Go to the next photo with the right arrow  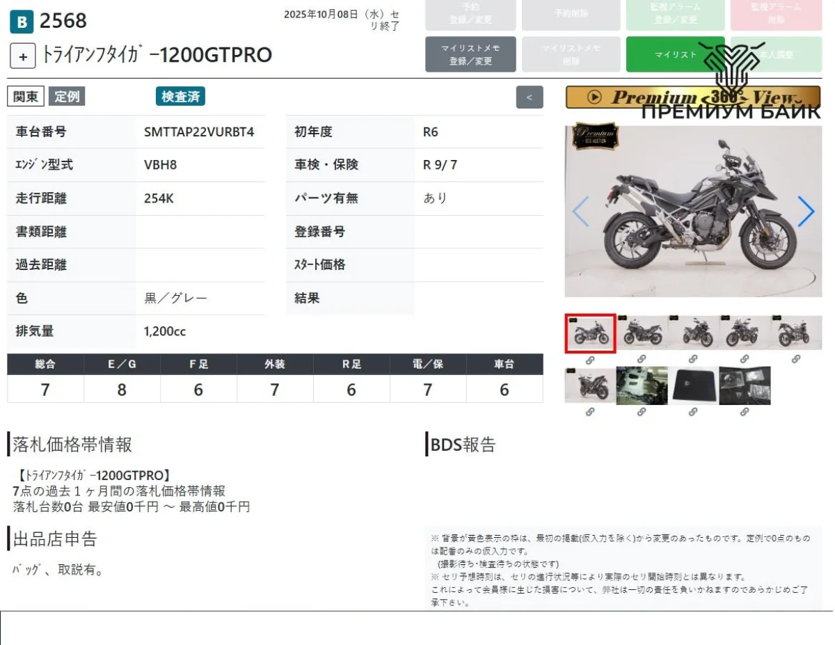point(805,212)
